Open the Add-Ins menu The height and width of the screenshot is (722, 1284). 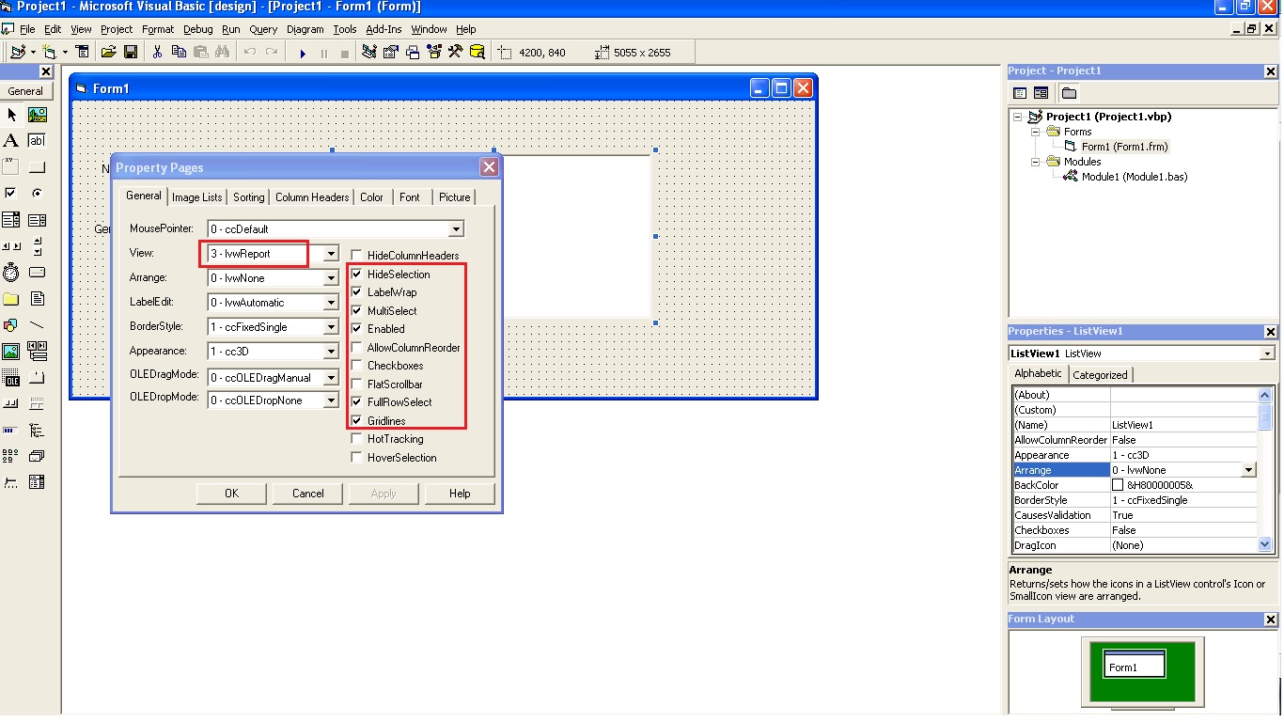[x=384, y=29]
